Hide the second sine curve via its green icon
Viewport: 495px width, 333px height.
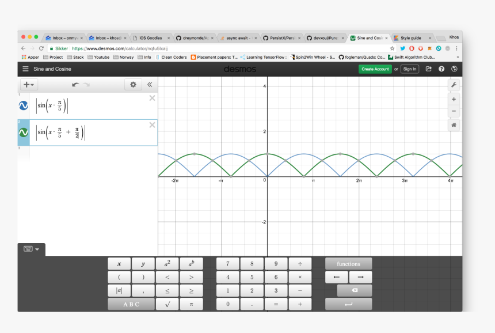tap(23, 132)
